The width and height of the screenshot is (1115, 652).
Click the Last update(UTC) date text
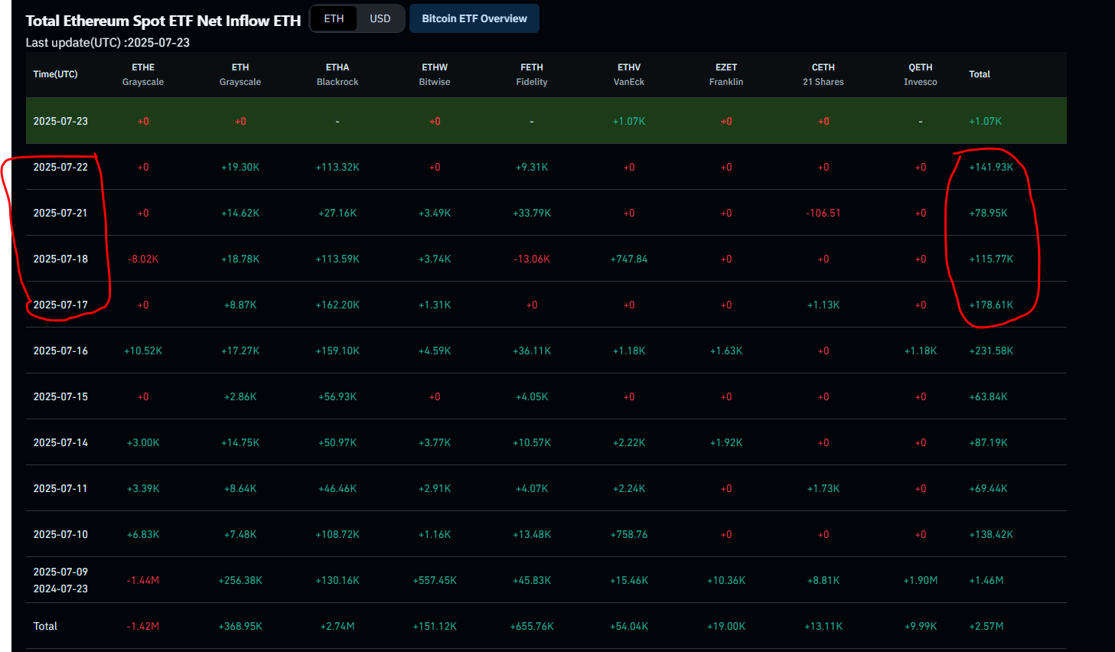(x=108, y=42)
